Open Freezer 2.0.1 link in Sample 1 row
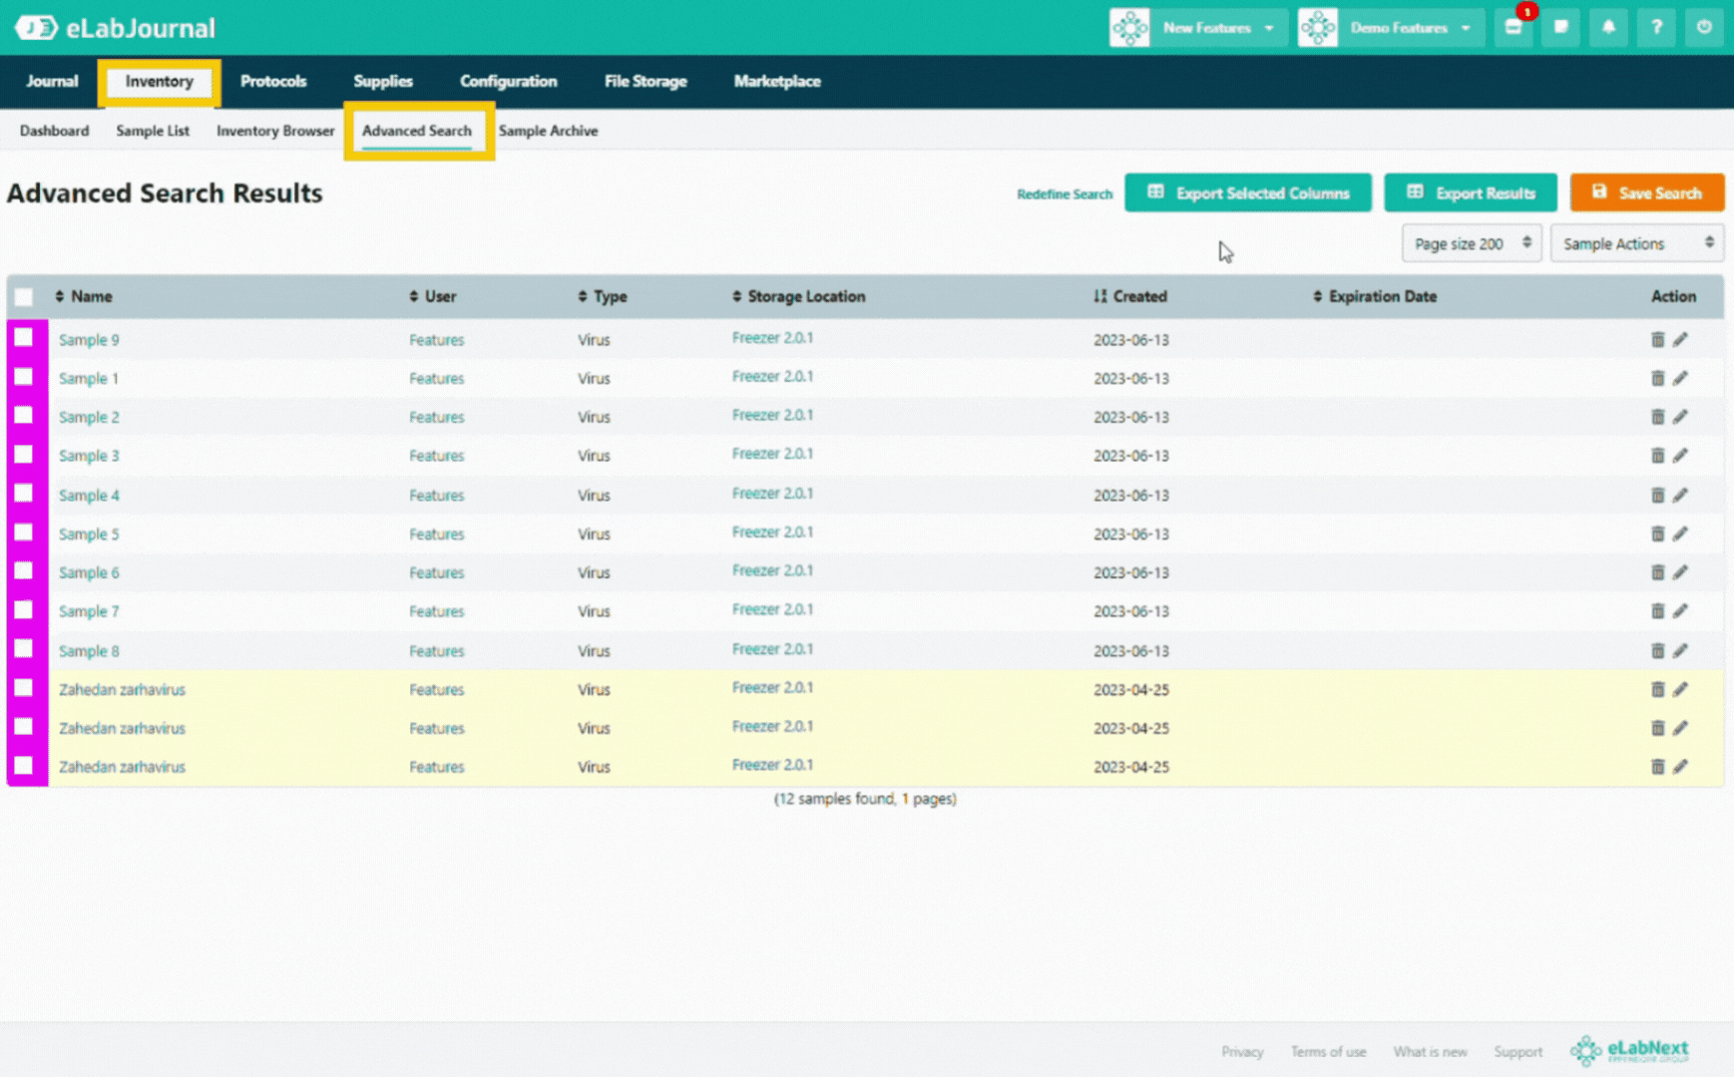Screen dimensions: 1734x1077 (772, 377)
